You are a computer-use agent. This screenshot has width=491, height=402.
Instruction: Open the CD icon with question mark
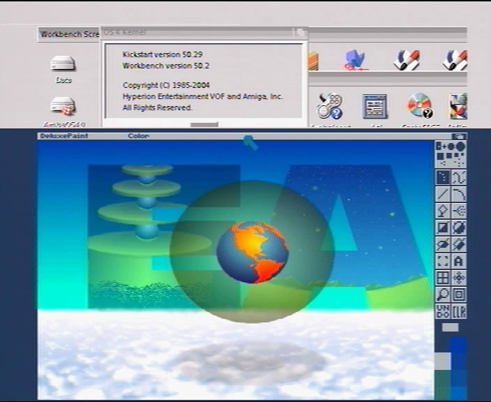[421, 106]
